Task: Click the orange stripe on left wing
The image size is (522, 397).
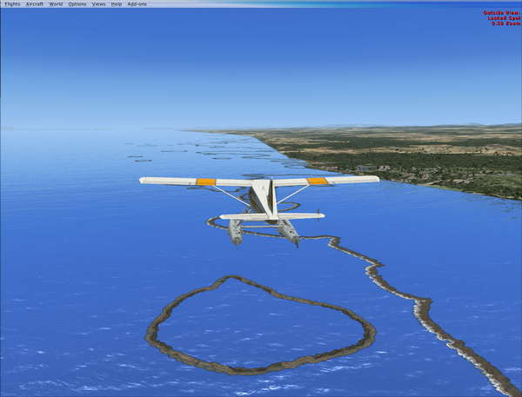Action: click(x=205, y=182)
